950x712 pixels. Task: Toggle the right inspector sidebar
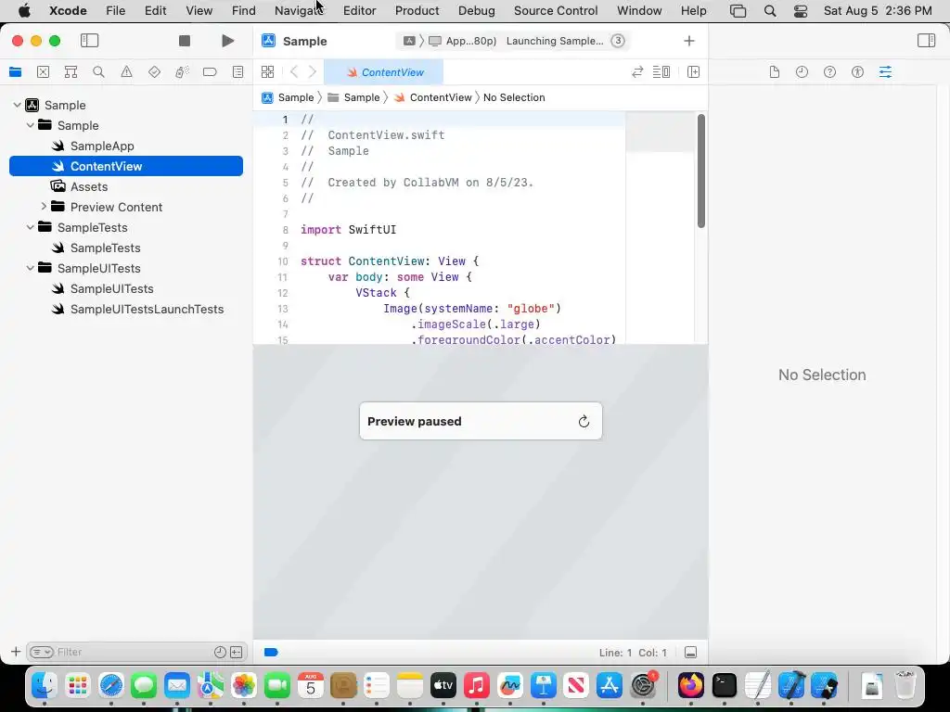point(927,41)
